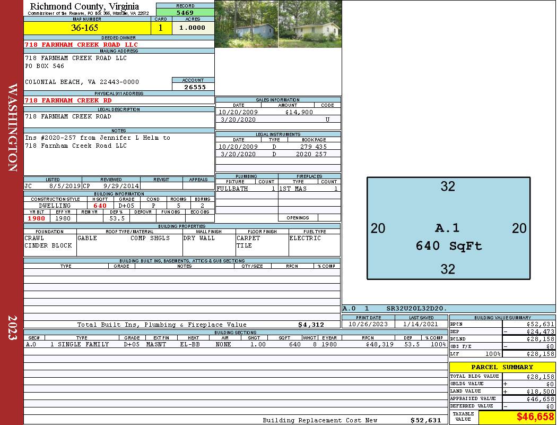Select the Parcel Summary header
This screenshot has width=557, height=425.
[x=502, y=367]
